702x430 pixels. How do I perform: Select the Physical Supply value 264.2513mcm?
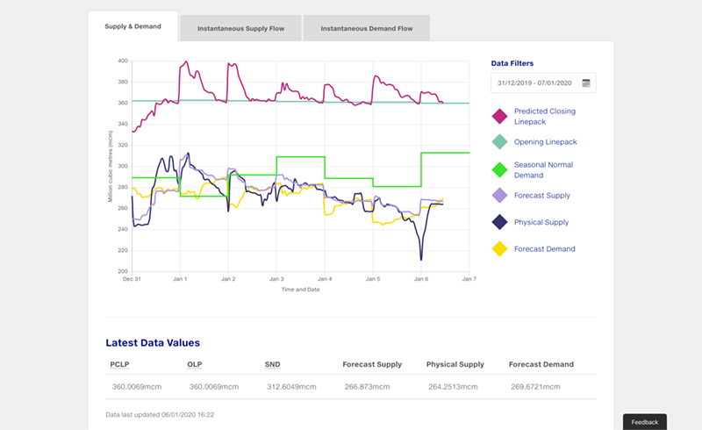pyautogui.click(x=453, y=386)
